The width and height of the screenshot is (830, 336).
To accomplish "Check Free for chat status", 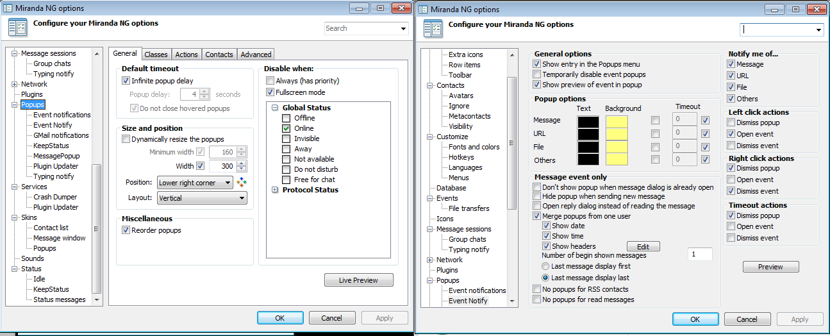I will (x=286, y=180).
